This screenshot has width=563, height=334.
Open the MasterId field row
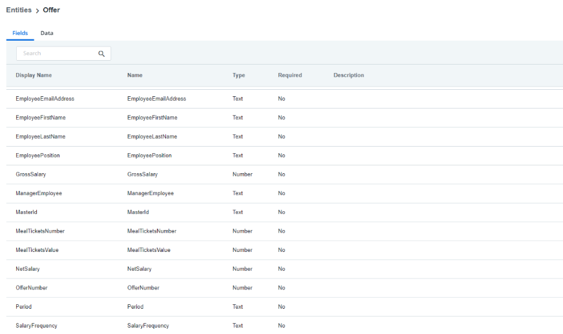point(284,213)
